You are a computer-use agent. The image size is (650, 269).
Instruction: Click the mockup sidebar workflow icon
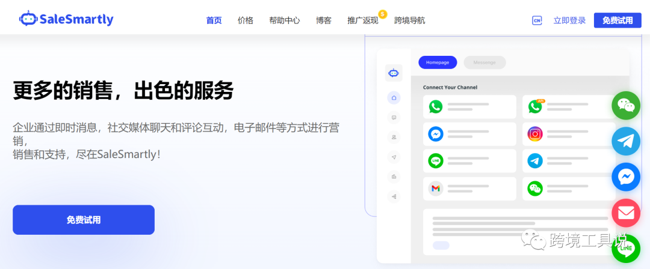tap(394, 196)
